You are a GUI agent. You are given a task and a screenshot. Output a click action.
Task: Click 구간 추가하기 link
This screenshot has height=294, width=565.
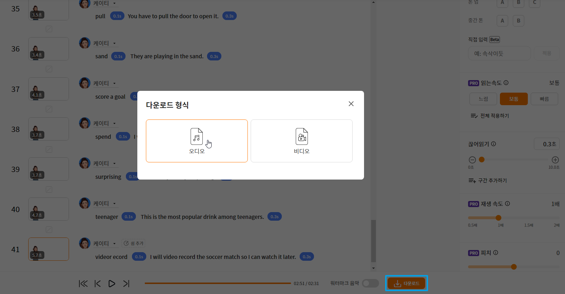click(488, 181)
